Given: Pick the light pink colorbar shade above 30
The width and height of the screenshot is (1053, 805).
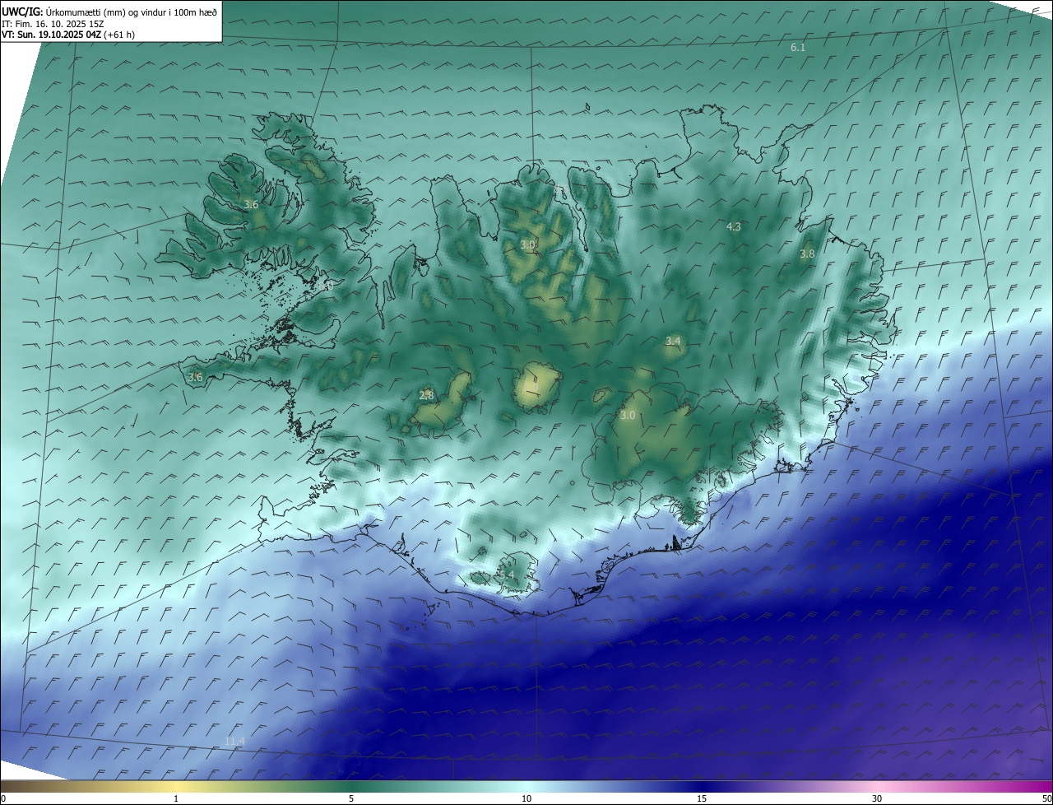Looking at the screenshot, I should tap(877, 787).
